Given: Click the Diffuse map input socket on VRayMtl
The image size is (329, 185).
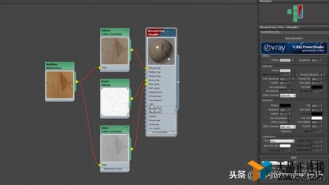Looking at the screenshot, I should 147,68.
